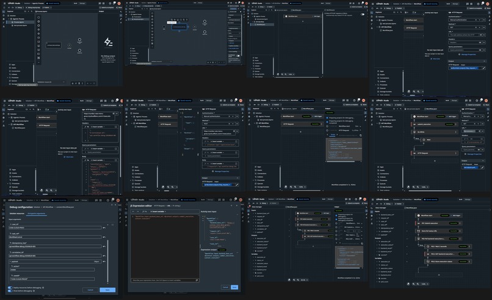This screenshot has height=300, width=492.
Task: Toggle the Deploy resources before debugging switch
Action: [x=10, y=287]
